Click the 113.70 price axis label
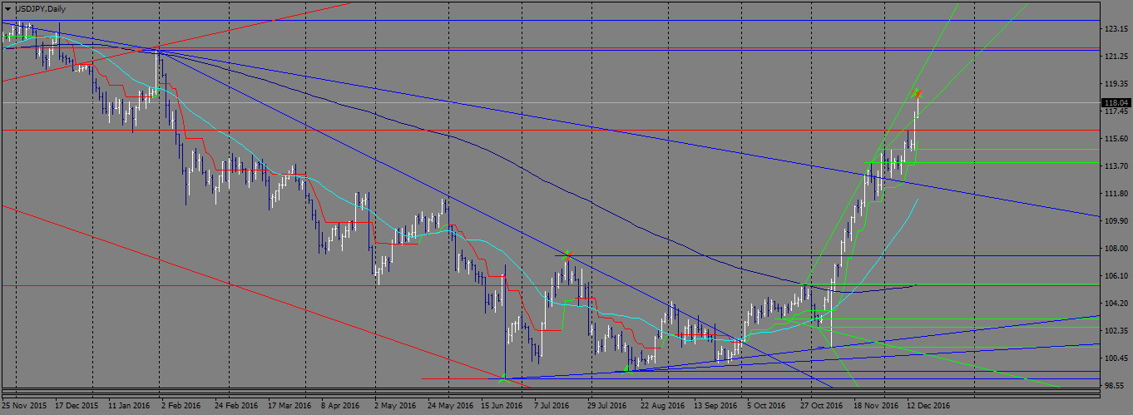The width and height of the screenshot is (1133, 415). tap(1116, 166)
